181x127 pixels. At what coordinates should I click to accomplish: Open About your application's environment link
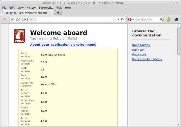63,45
